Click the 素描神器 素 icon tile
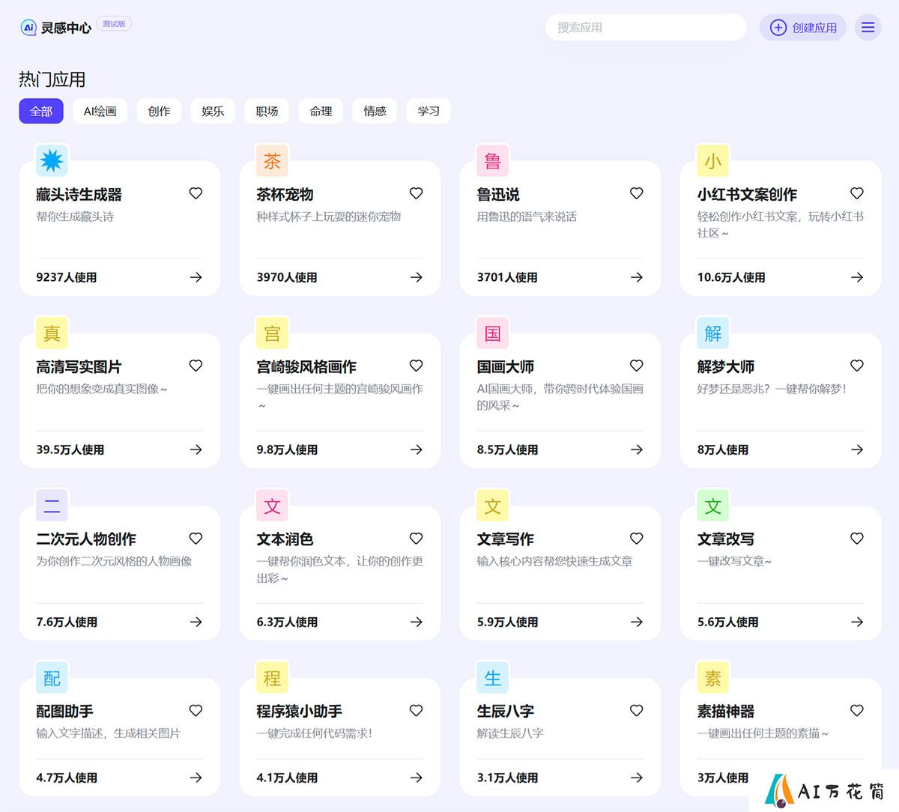The image size is (899, 812). pyautogui.click(x=712, y=678)
